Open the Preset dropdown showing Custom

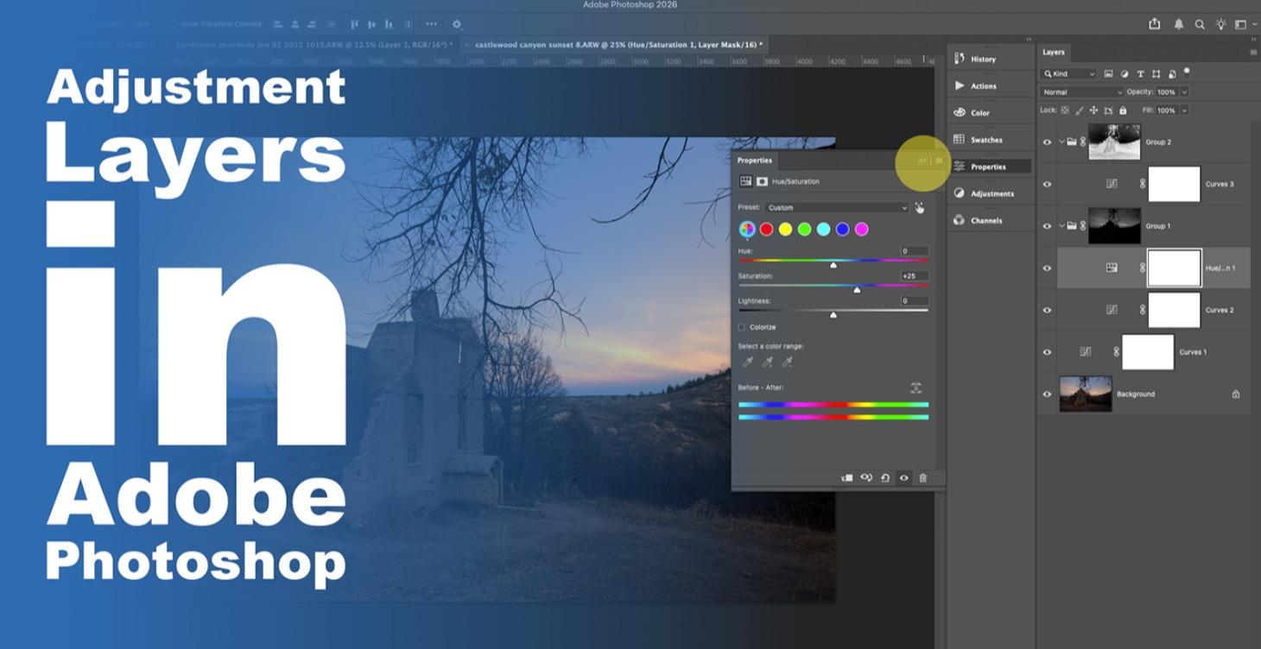pyautogui.click(x=837, y=207)
